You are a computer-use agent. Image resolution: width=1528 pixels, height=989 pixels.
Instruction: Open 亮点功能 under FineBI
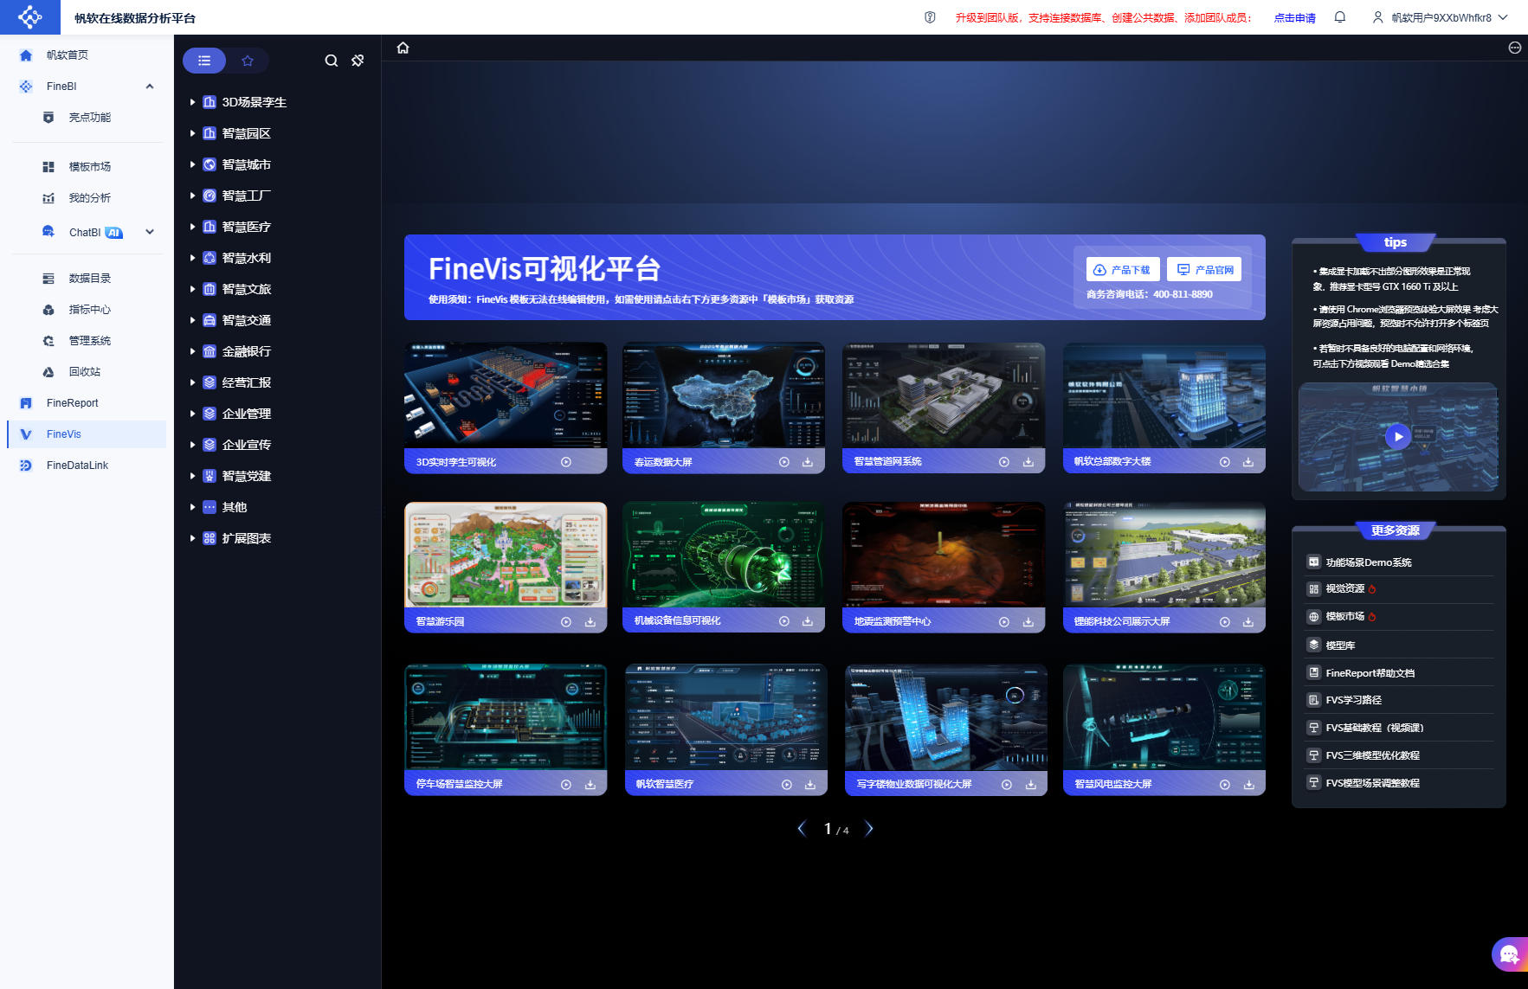tap(88, 118)
